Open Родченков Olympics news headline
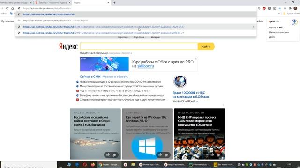 point(115,91)
